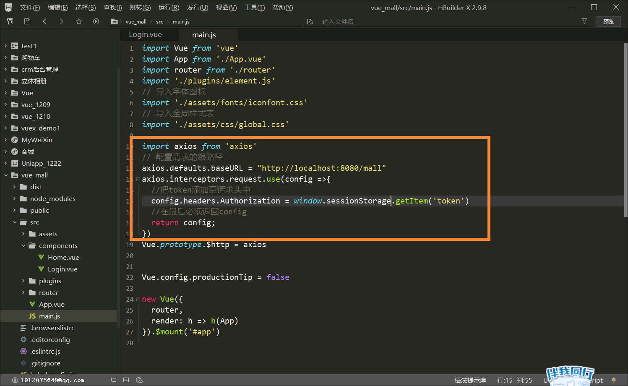Click the save file toolbar icon
Screen dimensions: 628x386
tap(27, 21)
